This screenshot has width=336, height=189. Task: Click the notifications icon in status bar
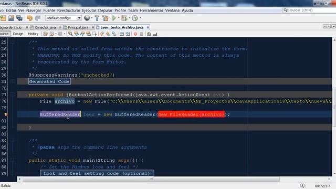pos(302,185)
